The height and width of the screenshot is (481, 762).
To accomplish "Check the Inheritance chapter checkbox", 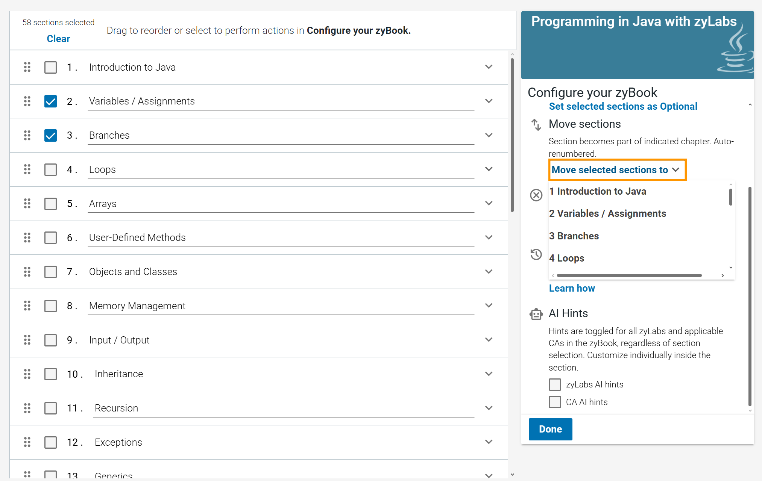I will pos(50,374).
